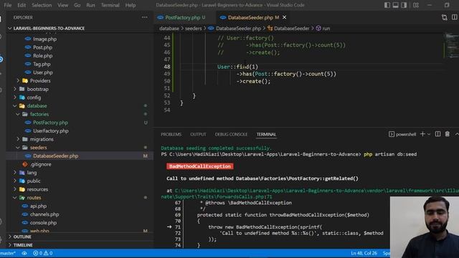Click DatabaseSeeder class breadcrumb

[292, 29]
